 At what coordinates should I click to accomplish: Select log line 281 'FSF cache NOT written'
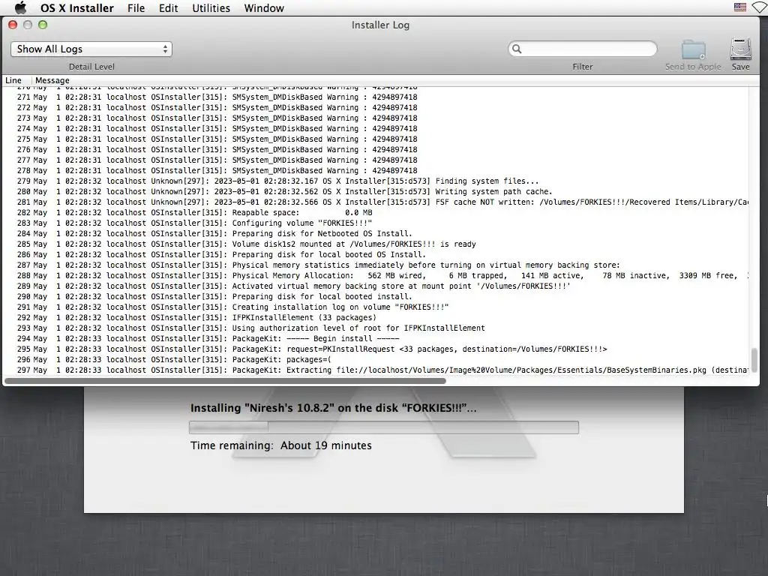coord(376,202)
